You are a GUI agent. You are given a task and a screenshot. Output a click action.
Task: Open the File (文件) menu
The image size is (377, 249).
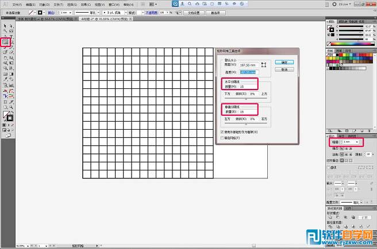(x=18, y=4)
